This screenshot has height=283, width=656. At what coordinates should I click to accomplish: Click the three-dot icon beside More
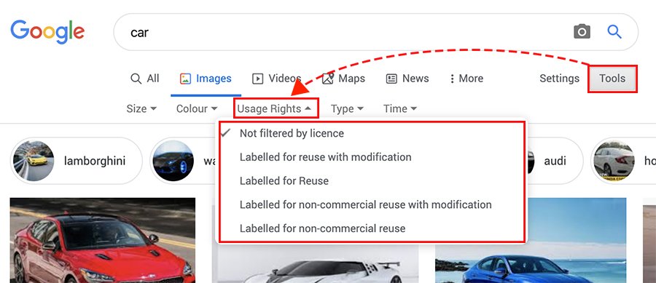(x=452, y=79)
